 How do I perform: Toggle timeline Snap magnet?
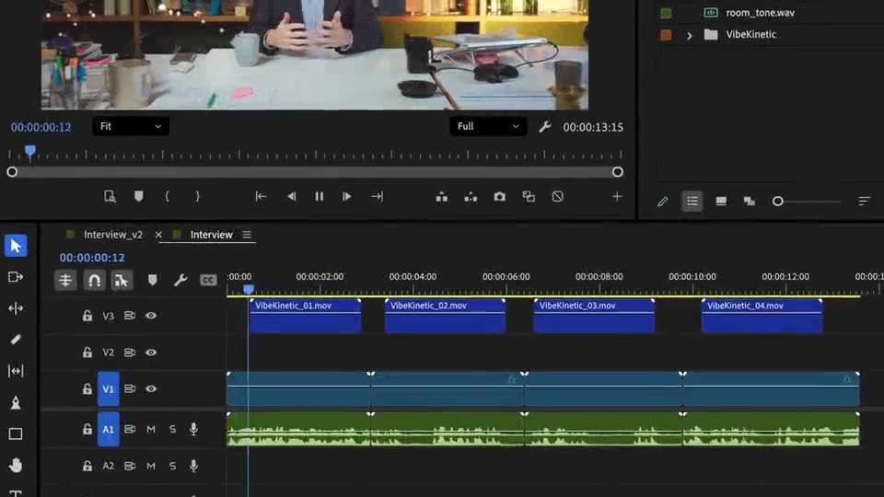[94, 280]
